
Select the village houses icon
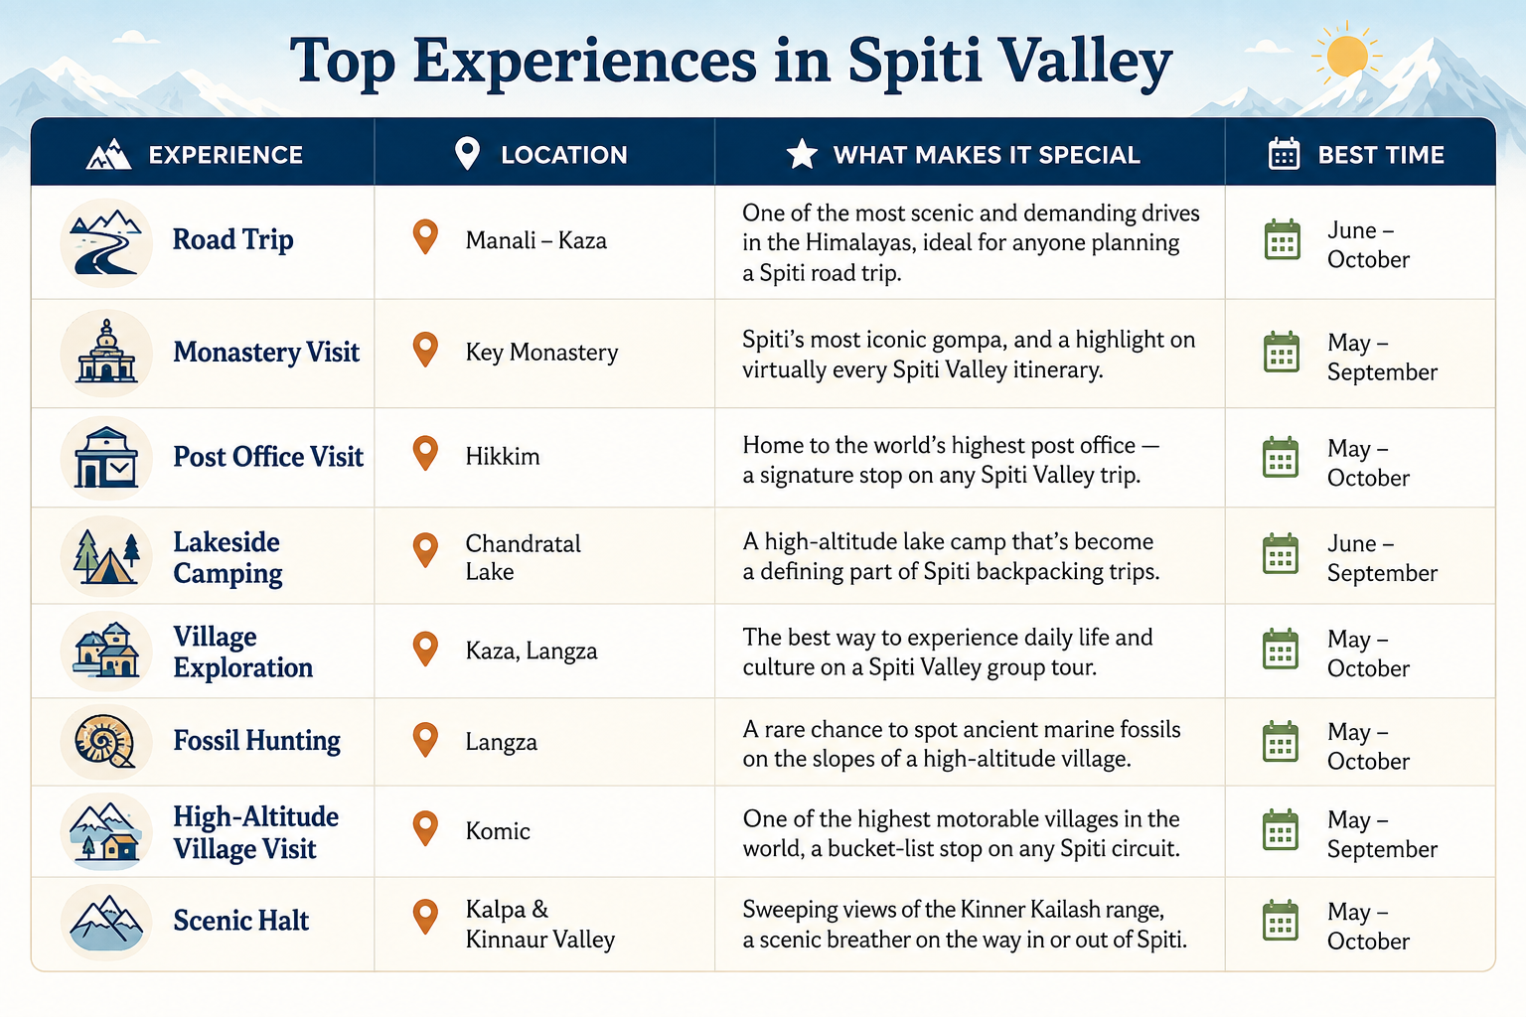pos(106,652)
